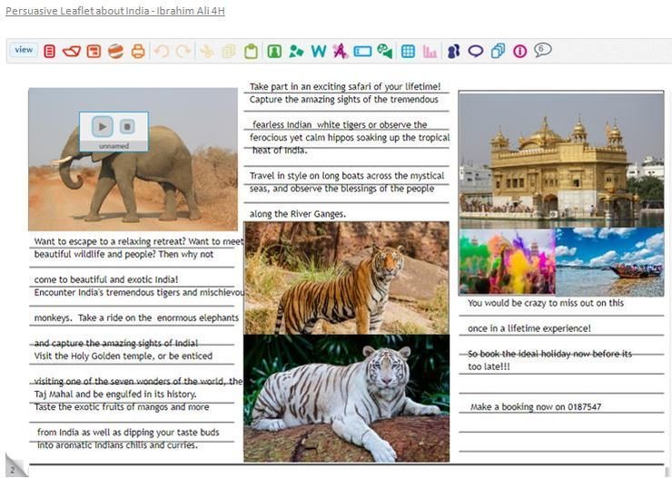Click the dark blue people silhouettes icon

coord(453,52)
